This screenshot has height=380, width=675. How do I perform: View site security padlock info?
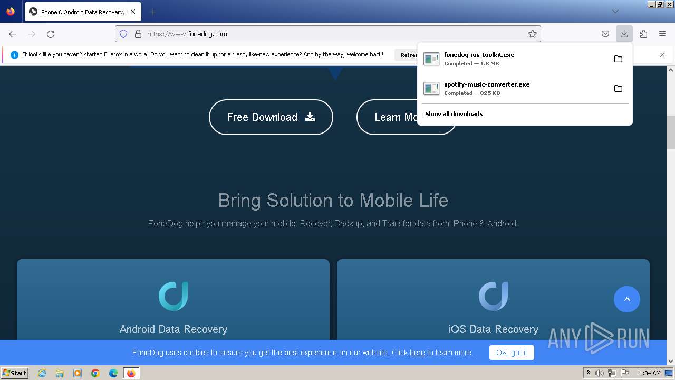click(x=138, y=34)
